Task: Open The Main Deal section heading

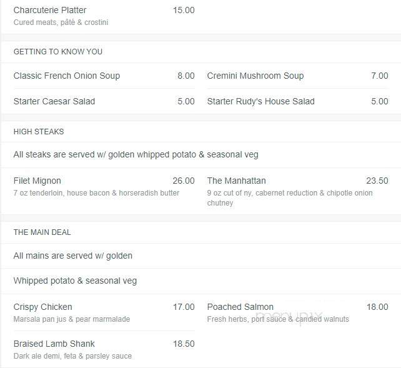Action: (42, 232)
